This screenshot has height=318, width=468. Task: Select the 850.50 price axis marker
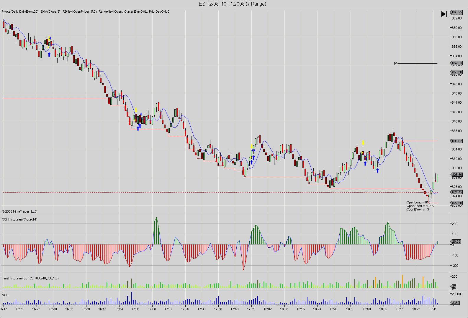[x=457, y=72]
